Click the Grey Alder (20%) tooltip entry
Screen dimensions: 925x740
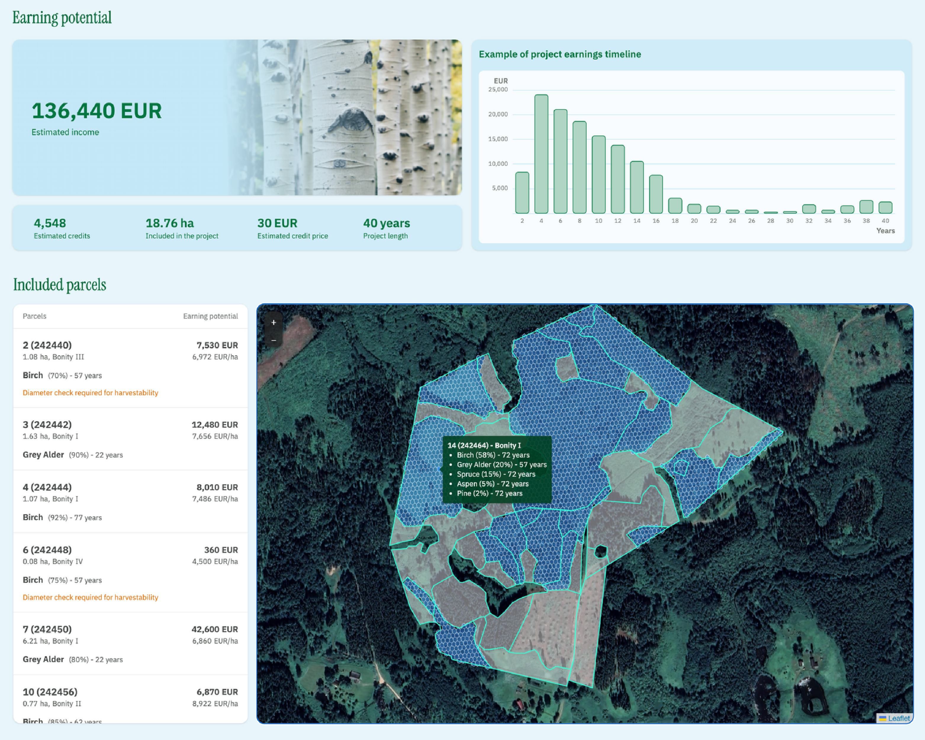[x=501, y=465]
